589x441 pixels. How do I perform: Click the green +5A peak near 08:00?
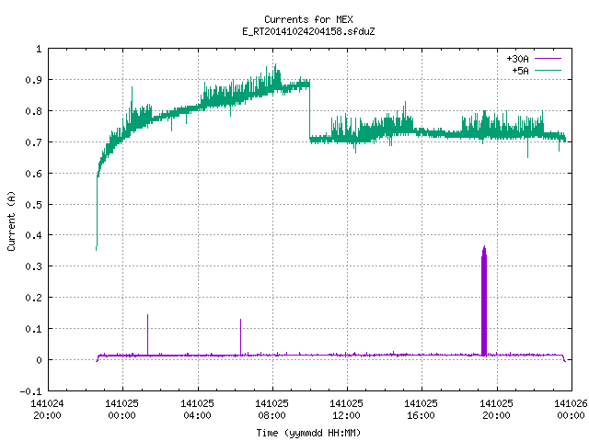tap(275, 77)
